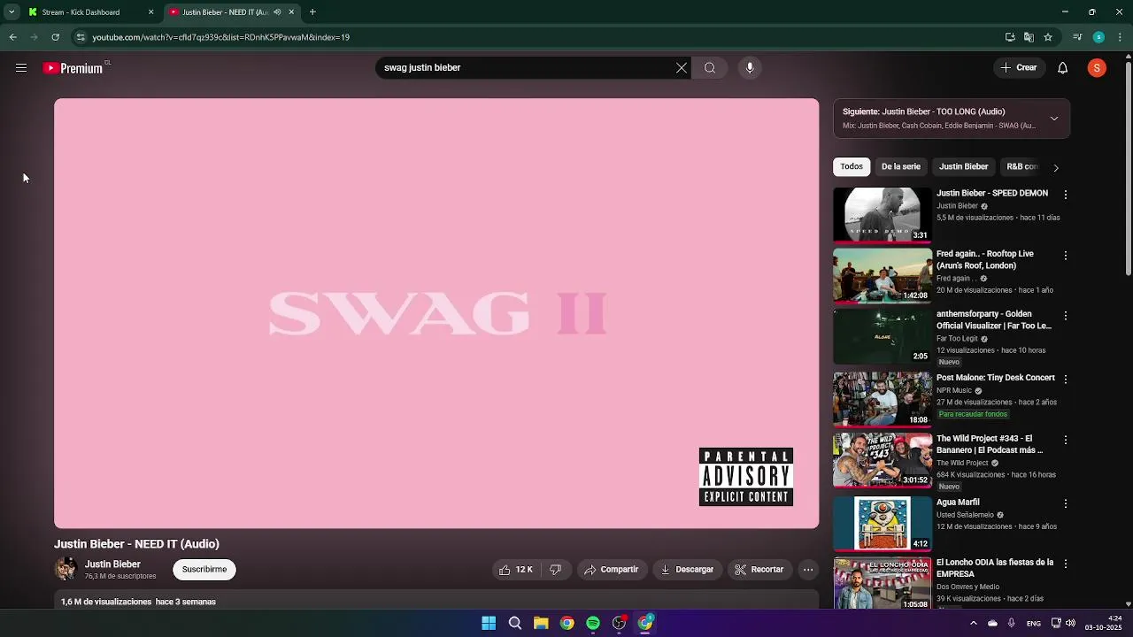Screen dimensions: 1133x637
Task: Open Chrome profile avatar in toolbar
Action: [1098, 37]
